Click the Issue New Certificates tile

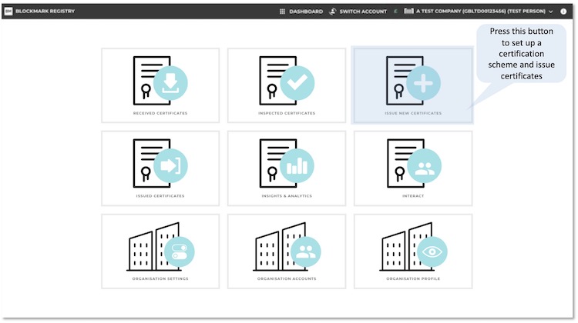click(412, 85)
